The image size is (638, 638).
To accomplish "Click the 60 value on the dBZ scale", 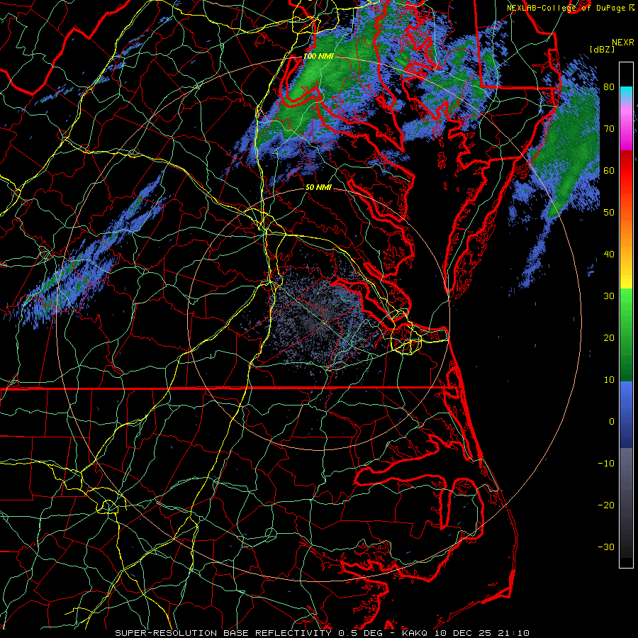I will click(609, 171).
